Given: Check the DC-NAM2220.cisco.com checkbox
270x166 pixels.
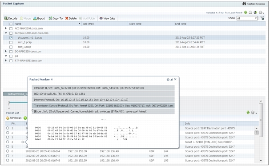Looking at the screenshot, I should tap(11, 52).
